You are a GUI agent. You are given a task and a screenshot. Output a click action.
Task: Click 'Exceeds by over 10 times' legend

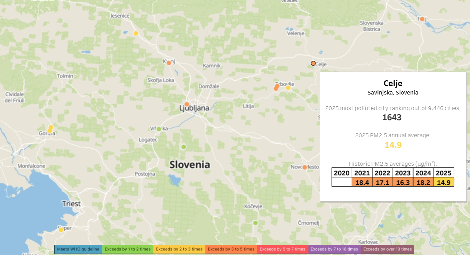point(388,249)
